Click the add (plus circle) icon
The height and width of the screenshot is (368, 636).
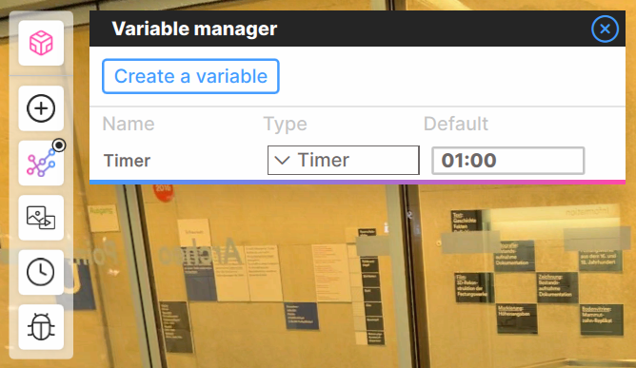(x=41, y=108)
